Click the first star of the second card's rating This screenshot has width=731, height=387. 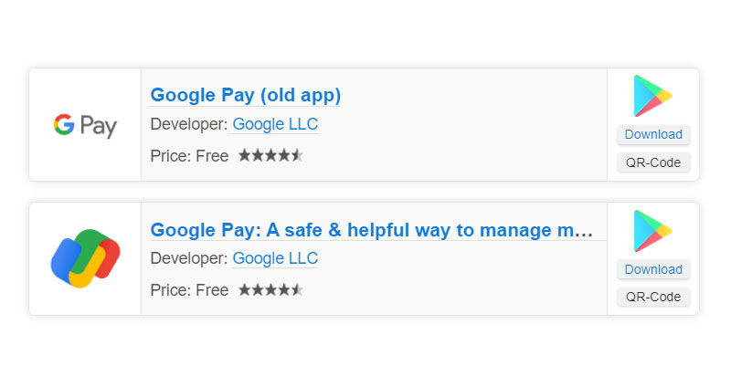click(244, 290)
